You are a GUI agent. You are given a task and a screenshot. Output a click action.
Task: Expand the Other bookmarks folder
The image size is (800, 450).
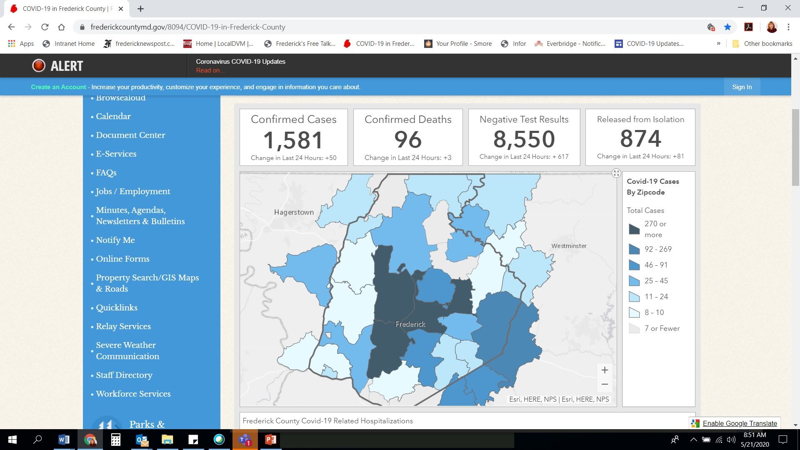[762, 43]
